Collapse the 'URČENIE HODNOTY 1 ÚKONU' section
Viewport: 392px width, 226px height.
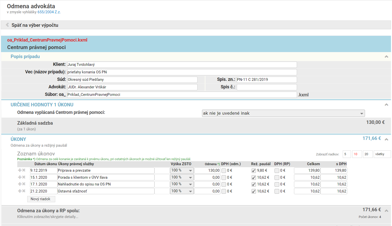386,105
